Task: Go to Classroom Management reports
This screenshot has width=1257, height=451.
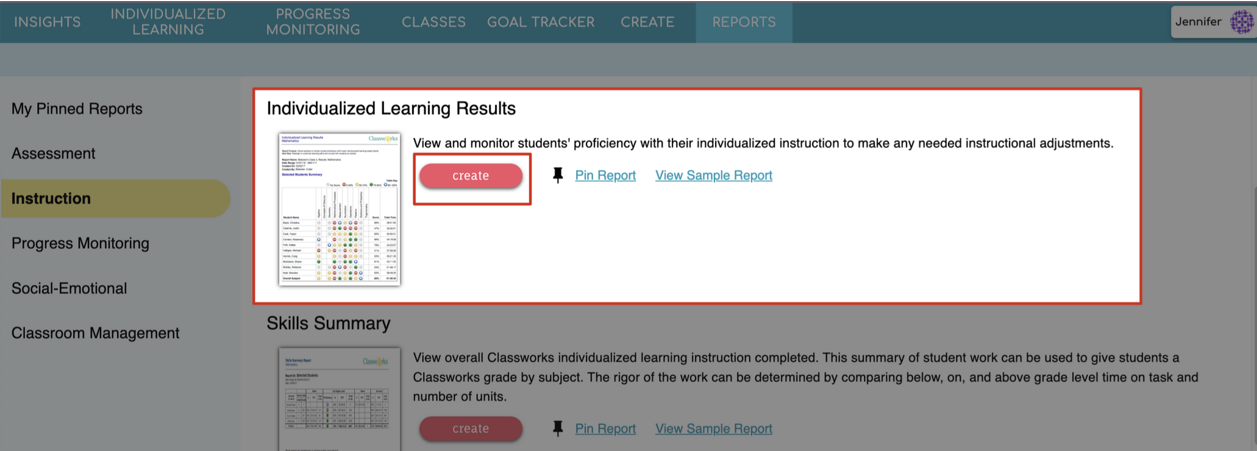Action: pos(95,333)
